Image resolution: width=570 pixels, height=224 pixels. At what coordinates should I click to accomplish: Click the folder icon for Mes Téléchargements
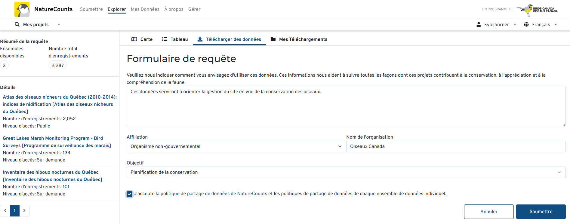pos(273,39)
